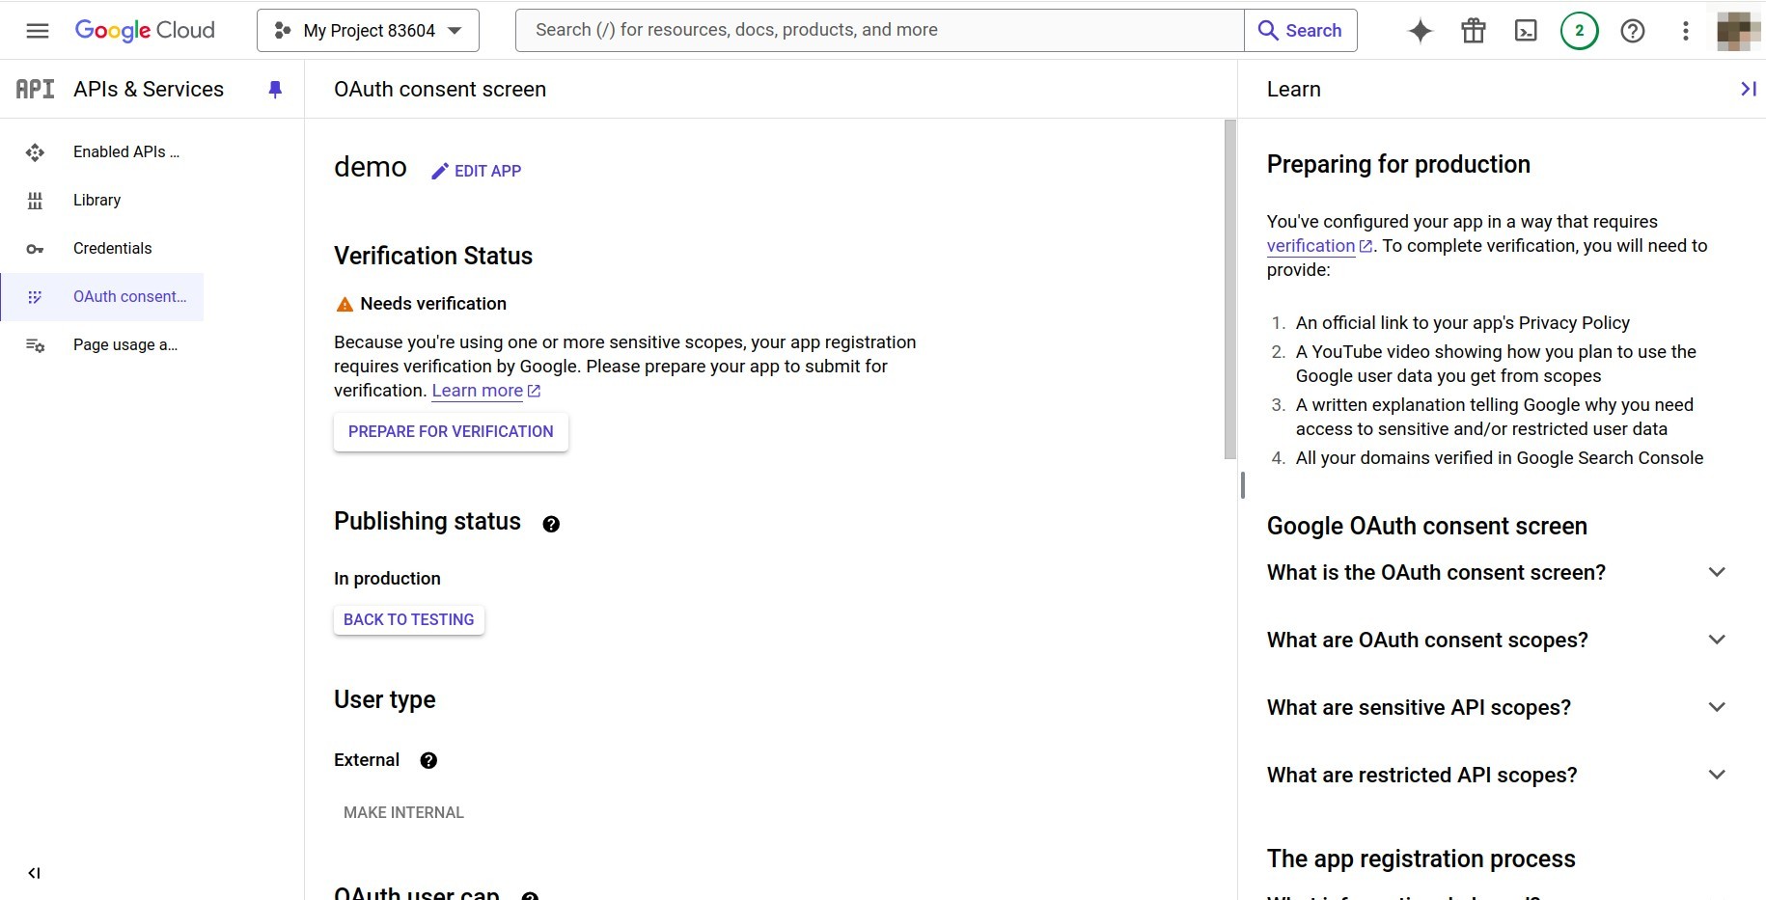Open notifications with the 2 badge
Image resolution: width=1766 pixels, height=900 pixels.
1579,30
